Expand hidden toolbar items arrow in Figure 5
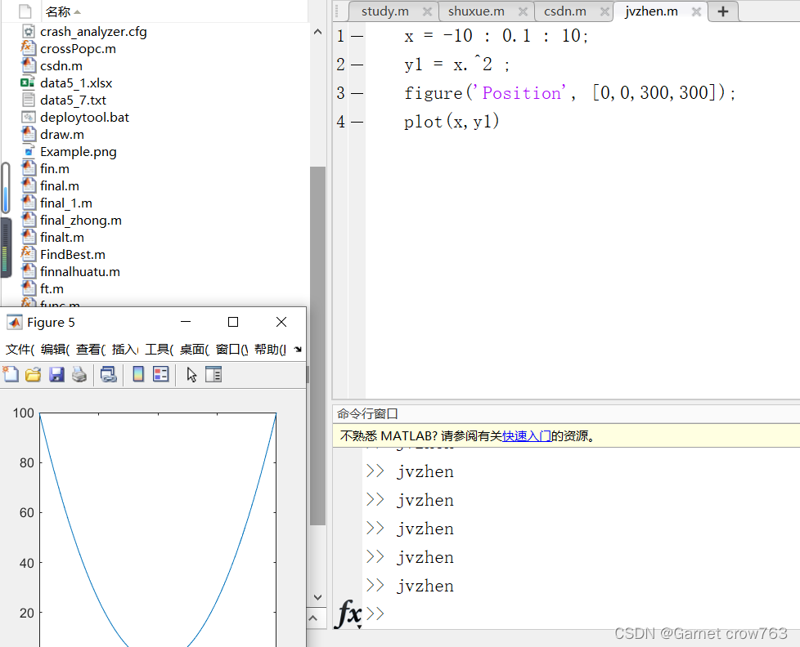The width and height of the screenshot is (800, 647). [x=298, y=350]
